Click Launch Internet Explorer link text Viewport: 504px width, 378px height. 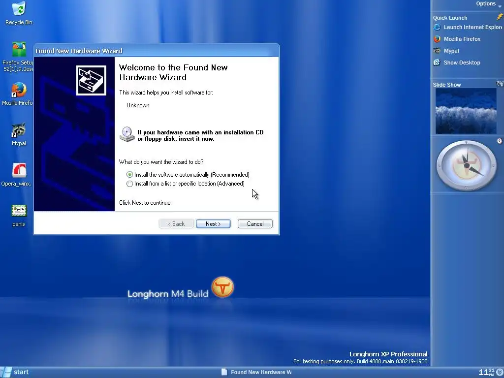tap(472, 28)
